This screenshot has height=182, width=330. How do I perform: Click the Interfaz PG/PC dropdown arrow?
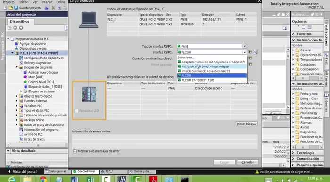pos(245,52)
